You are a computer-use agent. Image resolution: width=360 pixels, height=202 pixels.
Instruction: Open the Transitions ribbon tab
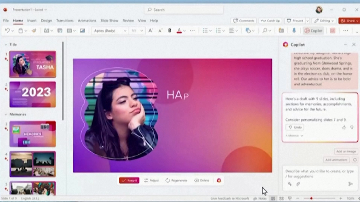(65, 21)
